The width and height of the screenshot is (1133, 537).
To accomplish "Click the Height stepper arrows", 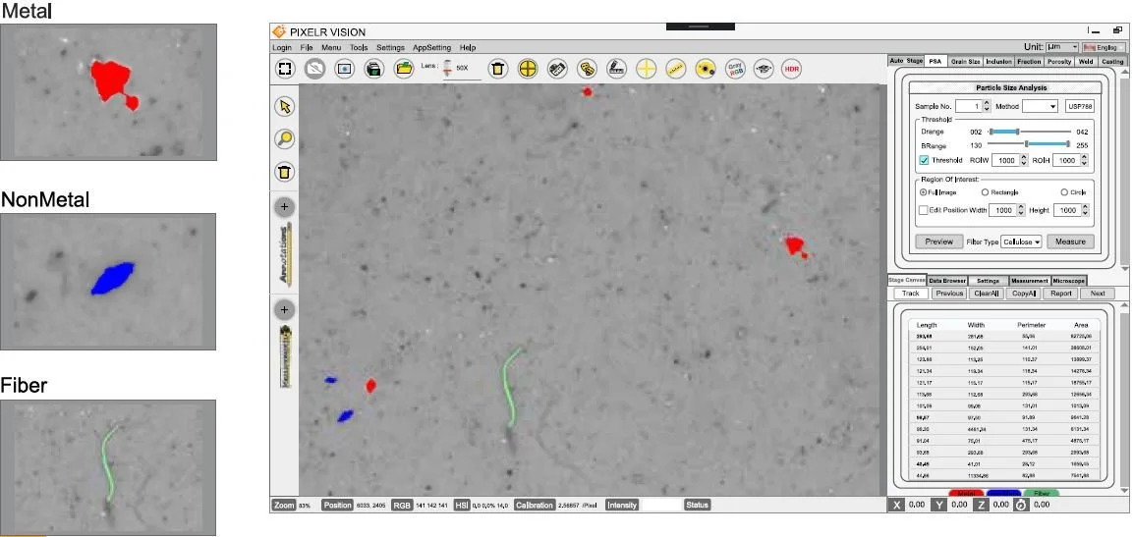I will 1083,210.
